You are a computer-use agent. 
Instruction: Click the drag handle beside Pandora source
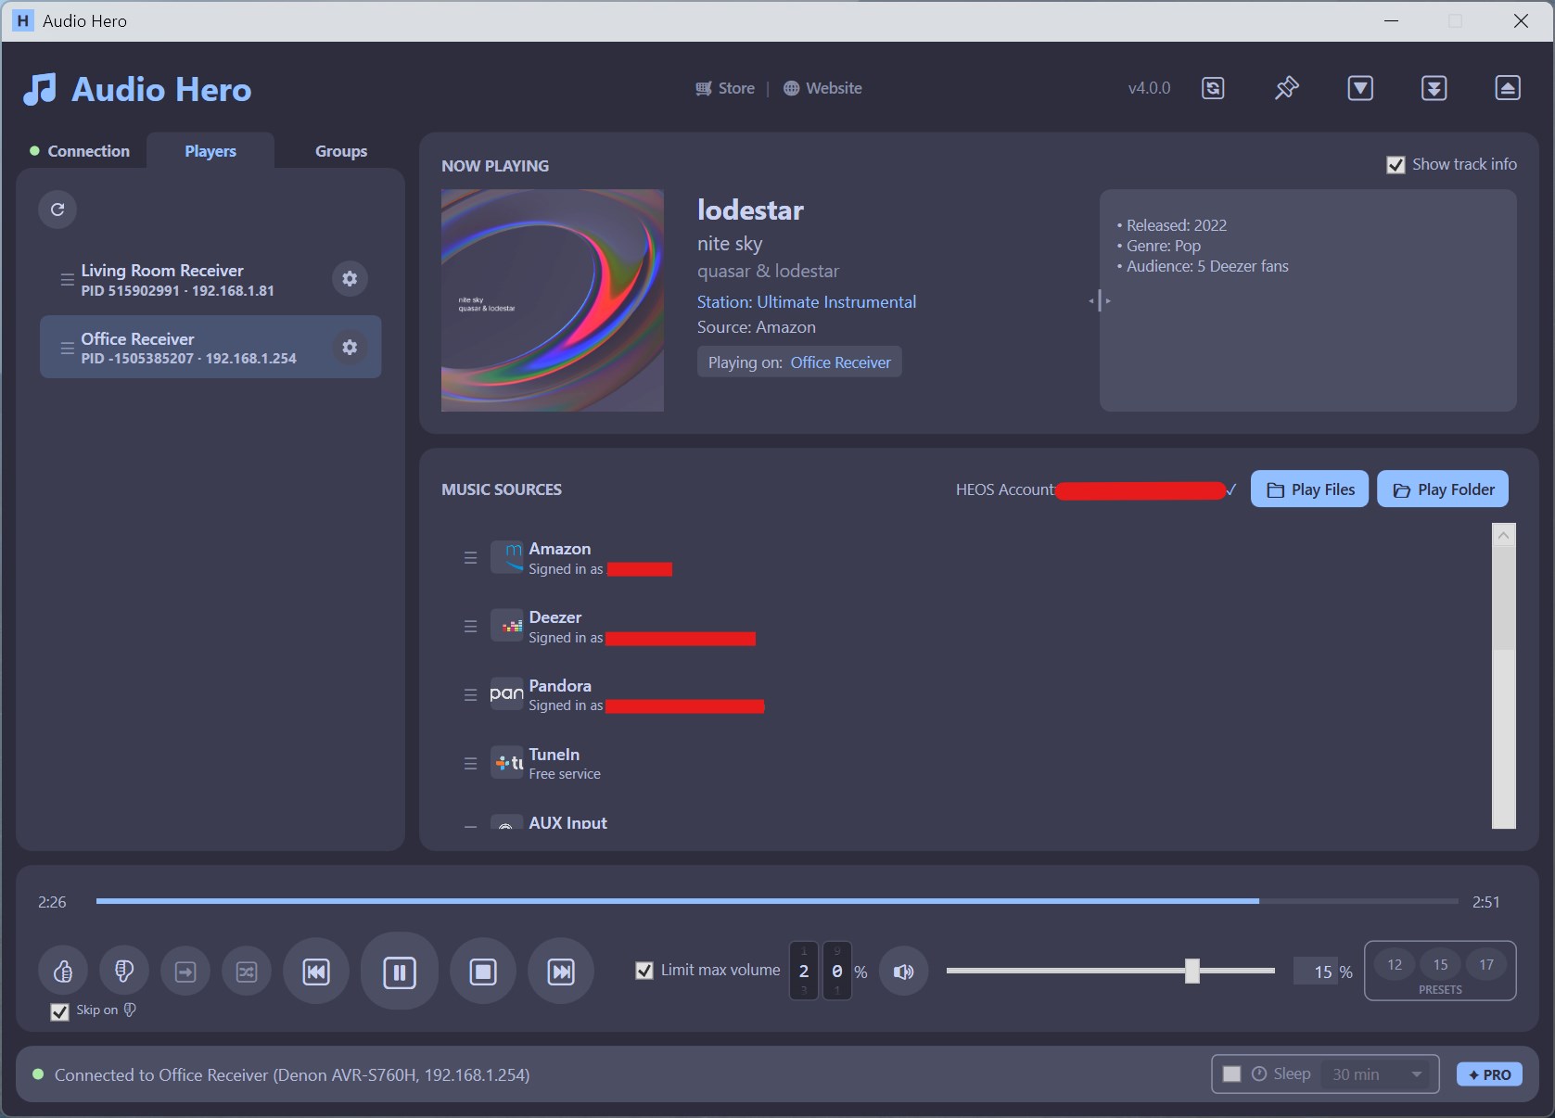tap(470, 694)
